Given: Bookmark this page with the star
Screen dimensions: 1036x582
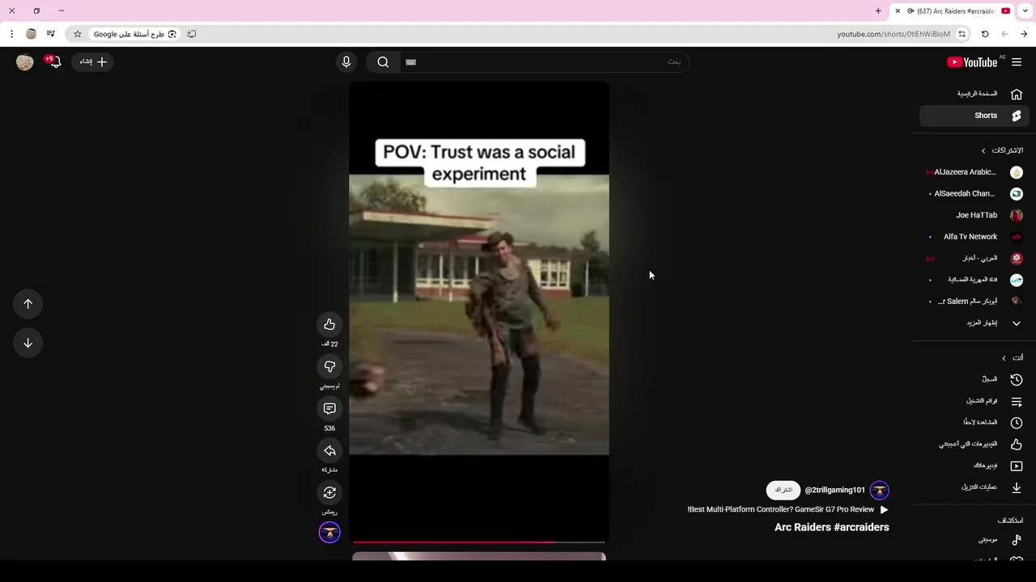Looking at the screenshot, I should [x=78, y=34].
